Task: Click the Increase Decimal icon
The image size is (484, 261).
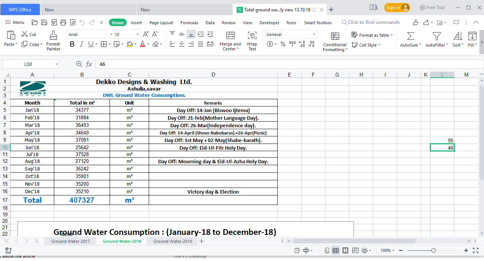Action: 302,44
